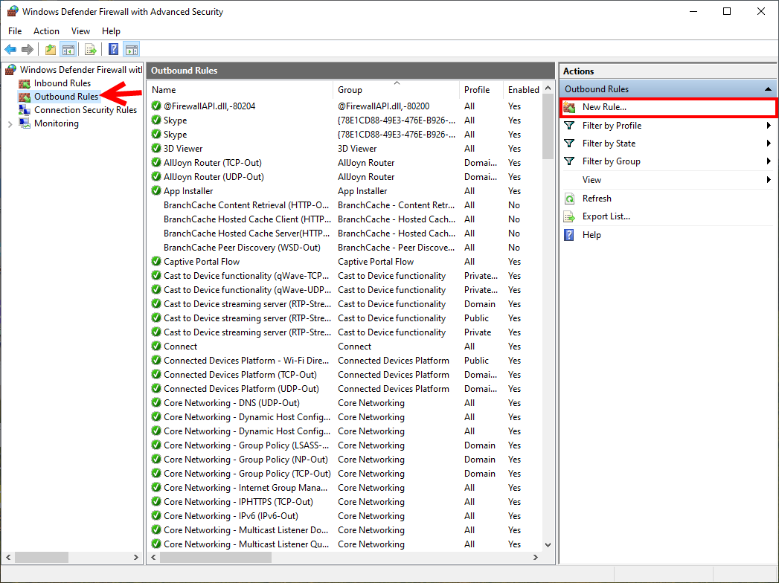Click the Monitoring tree icon

pyautogui.click(x=25, y=123)
